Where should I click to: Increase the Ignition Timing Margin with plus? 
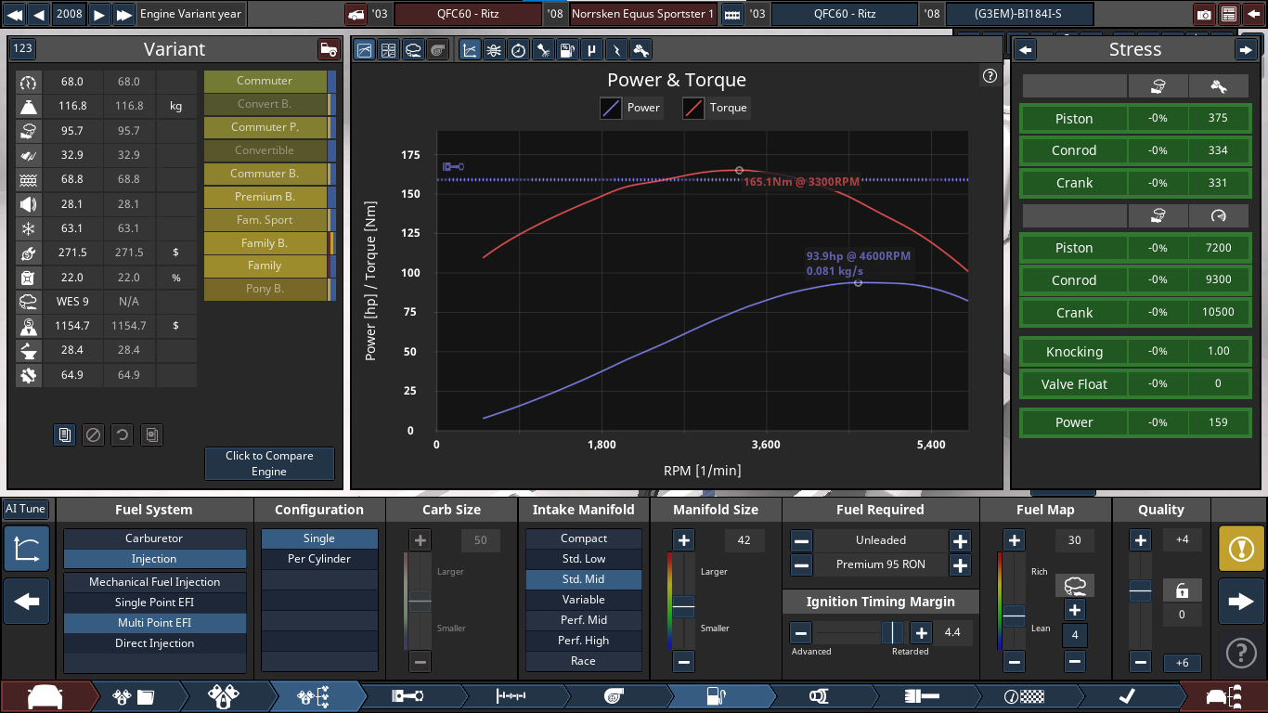(x=921, y=633)
